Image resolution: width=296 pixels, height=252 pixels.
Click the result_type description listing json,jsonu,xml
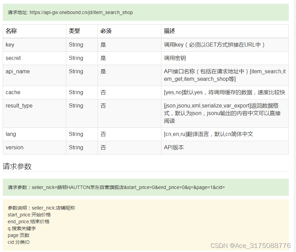pos(222,113)
